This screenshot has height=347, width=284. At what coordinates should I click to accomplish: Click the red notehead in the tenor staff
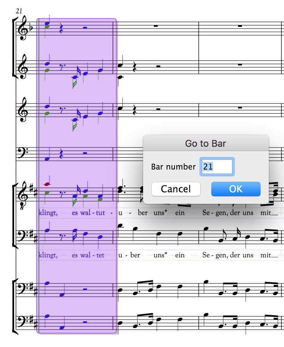coord(47,184)
